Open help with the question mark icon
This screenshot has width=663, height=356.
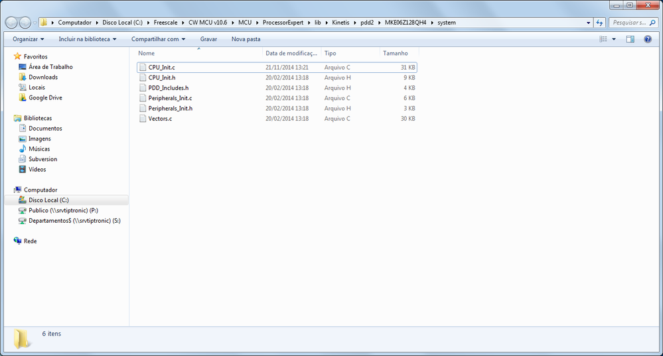tap(647, 39)
